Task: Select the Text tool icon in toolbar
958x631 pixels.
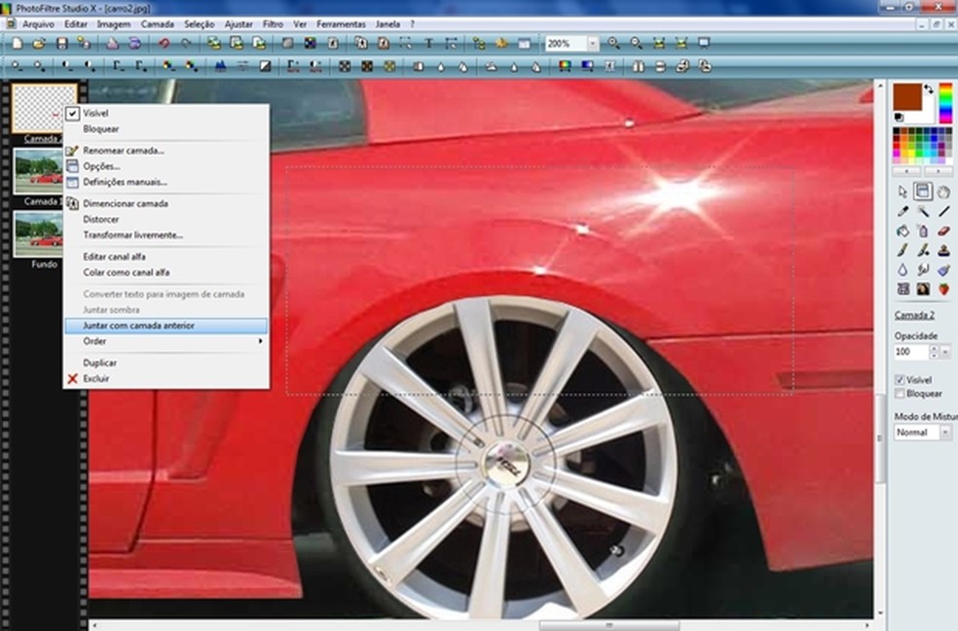Action: click(428, 44)
